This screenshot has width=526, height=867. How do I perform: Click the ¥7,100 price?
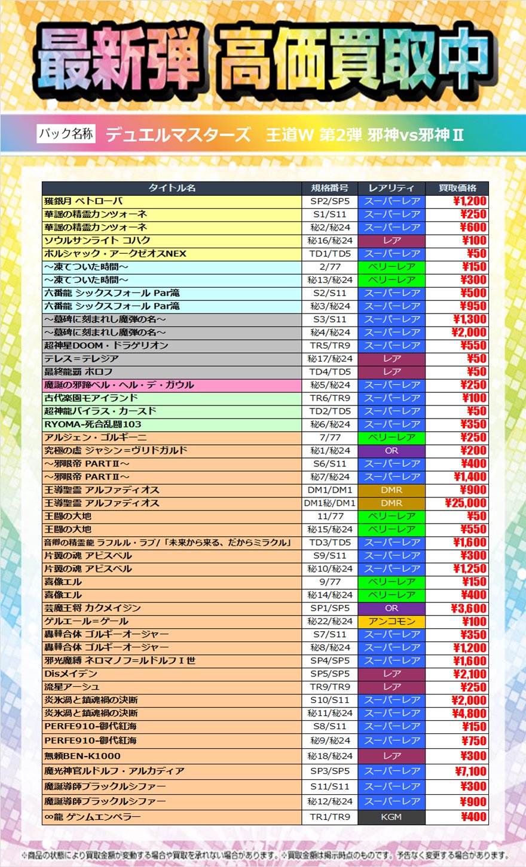click(x=469, y=771)
